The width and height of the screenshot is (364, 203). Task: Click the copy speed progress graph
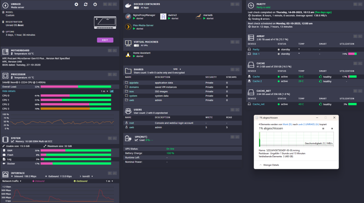coord(296,139)
